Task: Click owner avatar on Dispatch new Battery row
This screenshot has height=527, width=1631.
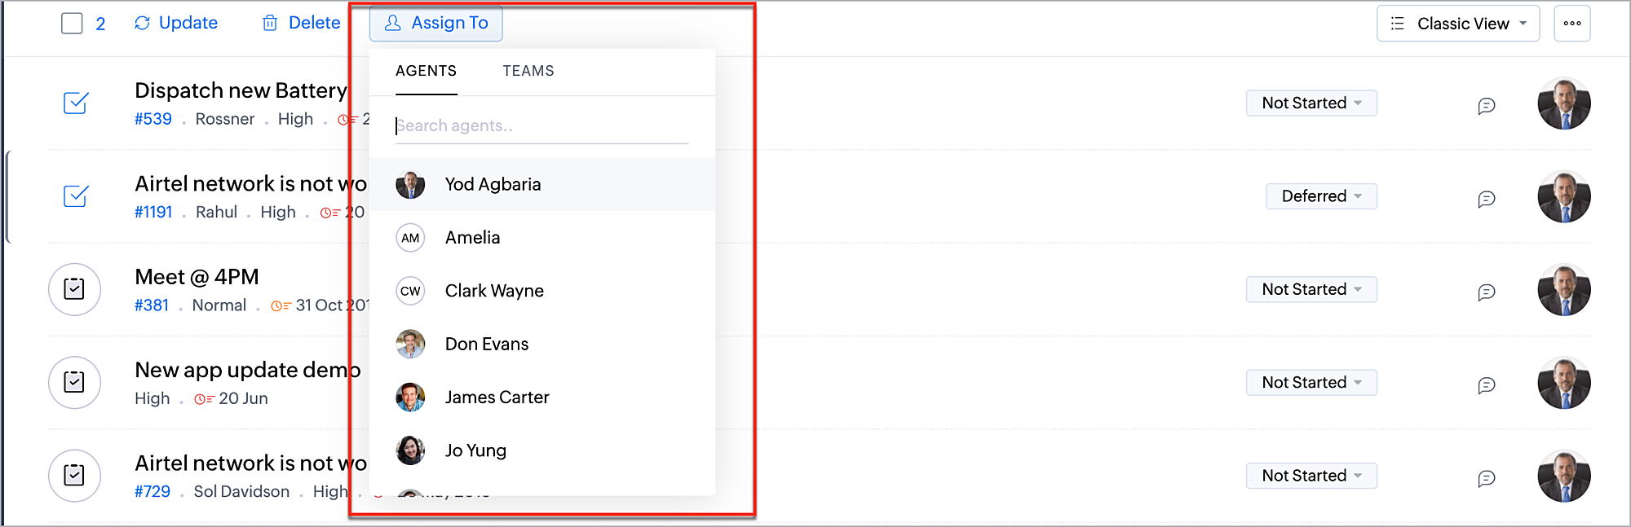Action: coord(1563,103)
